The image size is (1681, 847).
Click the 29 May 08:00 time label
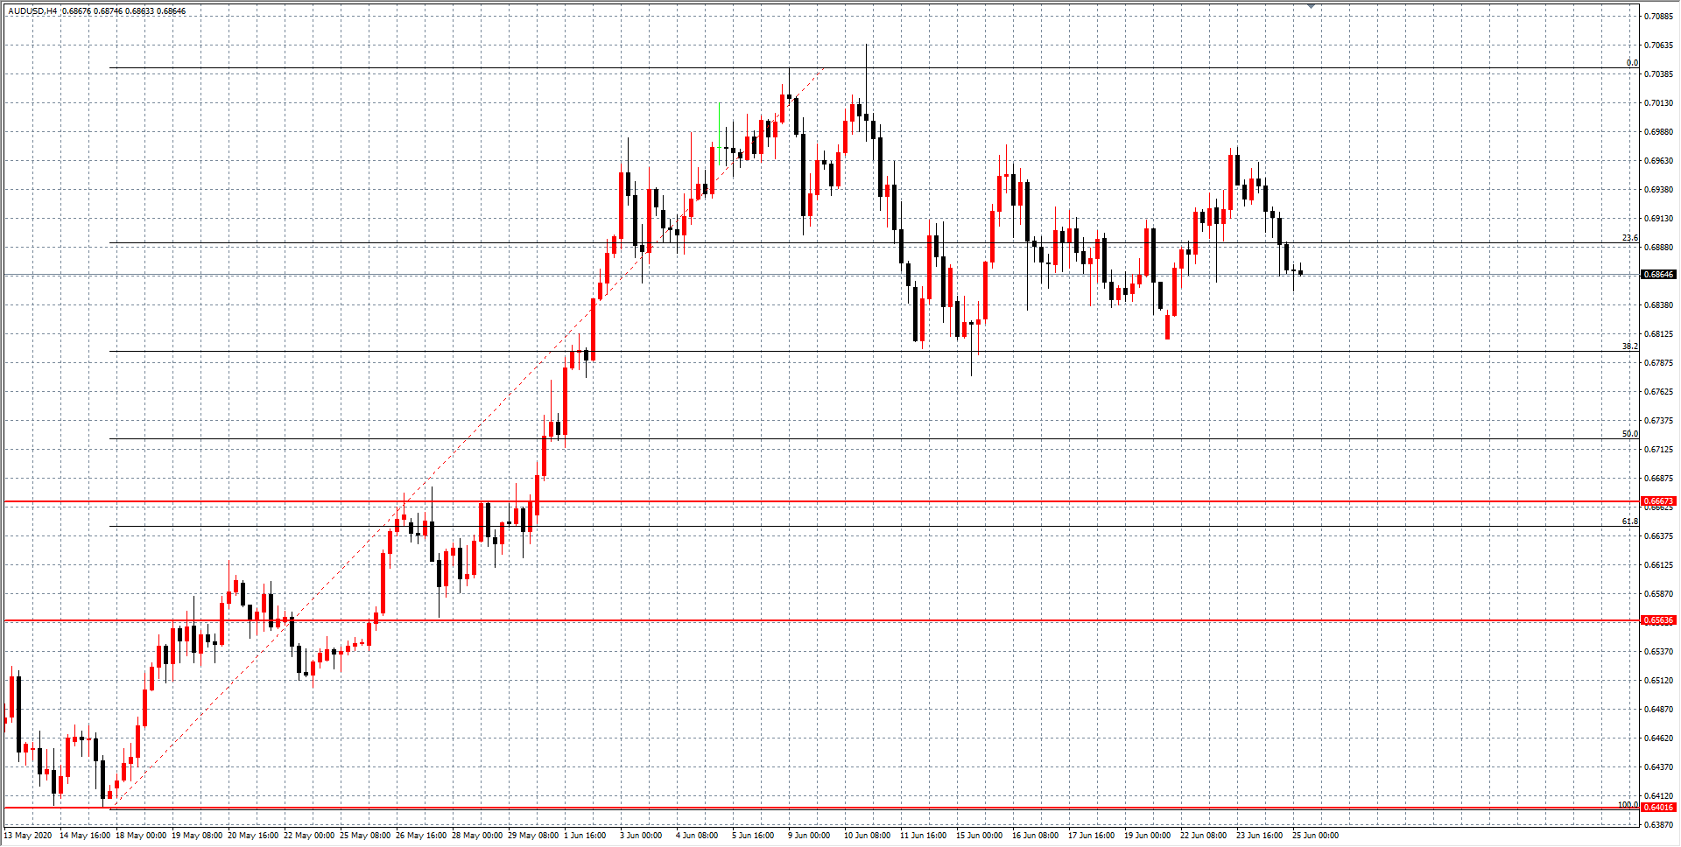tap(533, 836)
